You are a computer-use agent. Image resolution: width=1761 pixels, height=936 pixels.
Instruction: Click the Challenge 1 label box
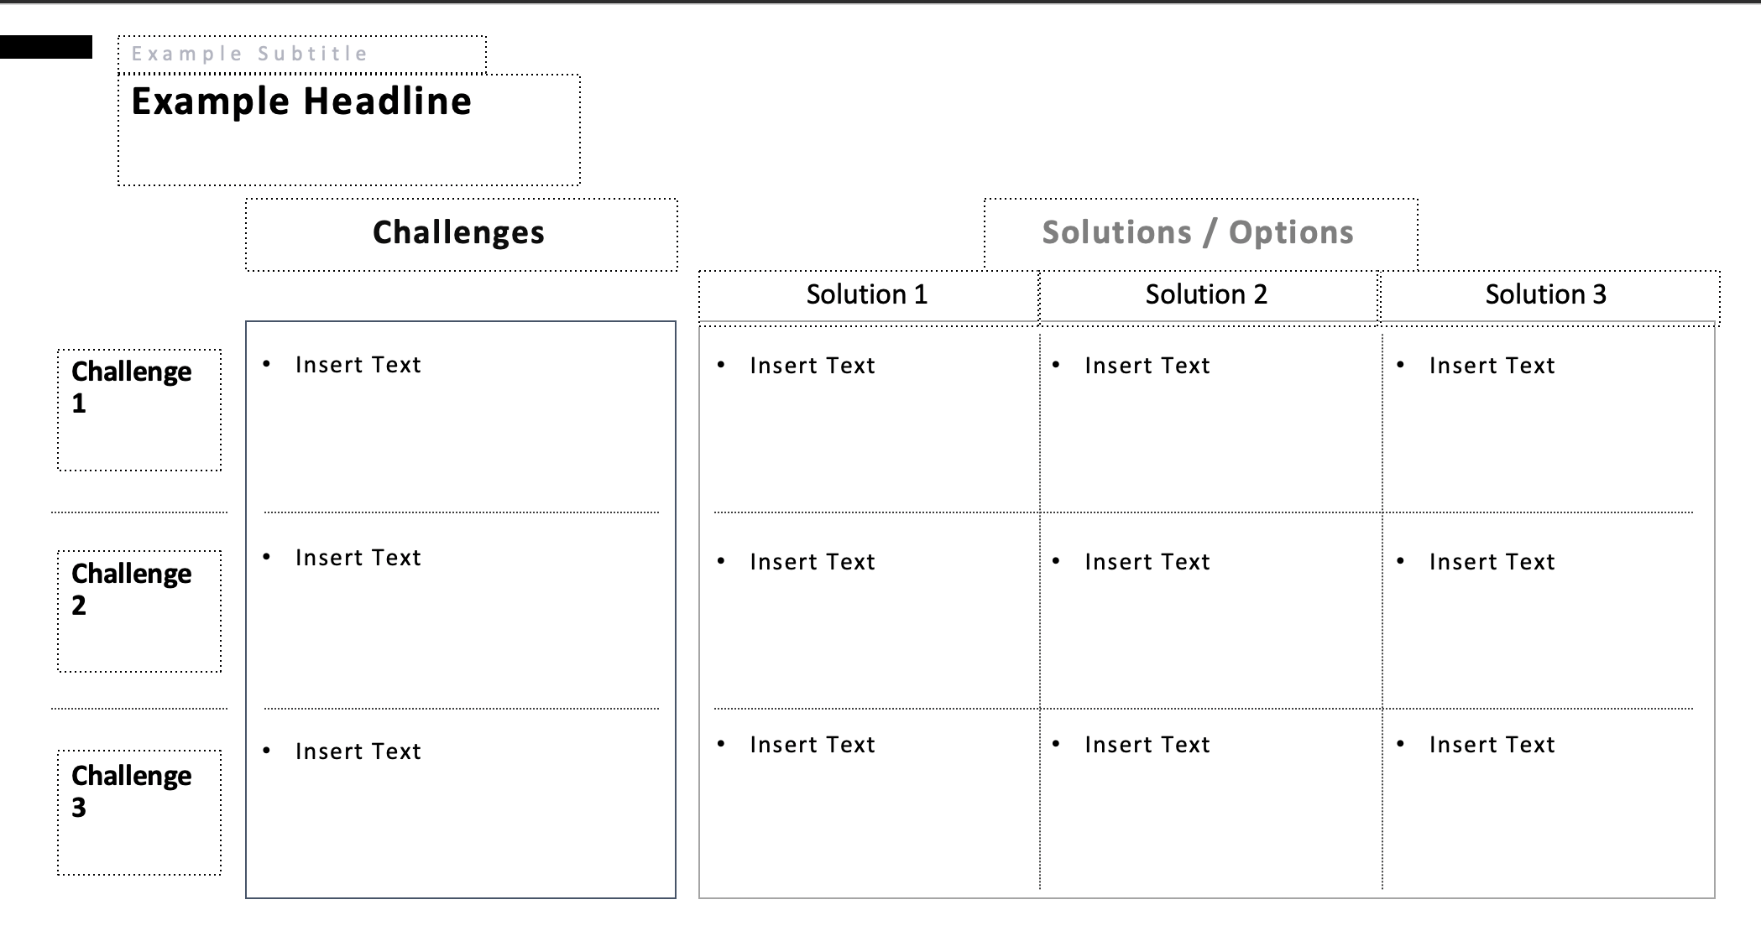139,410
